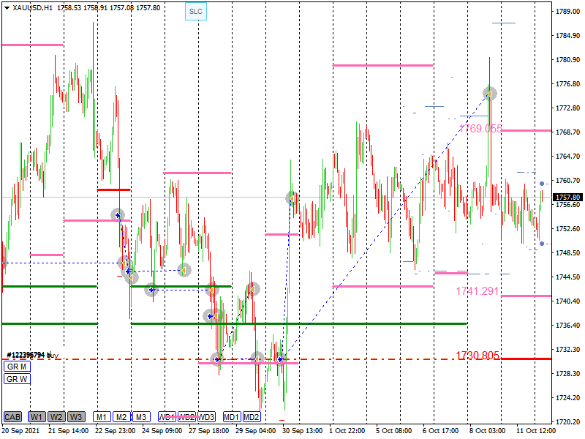Open the chart menu triangle beside XAUUSD,H1
585x439 pixels.
point(7,8)
